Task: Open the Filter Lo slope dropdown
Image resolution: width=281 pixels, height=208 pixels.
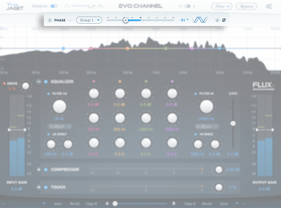Action: click(59, 126)
